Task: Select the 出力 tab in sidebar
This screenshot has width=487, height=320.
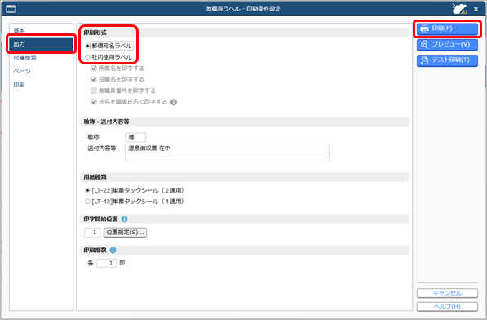Action: (x=42, y=44)
